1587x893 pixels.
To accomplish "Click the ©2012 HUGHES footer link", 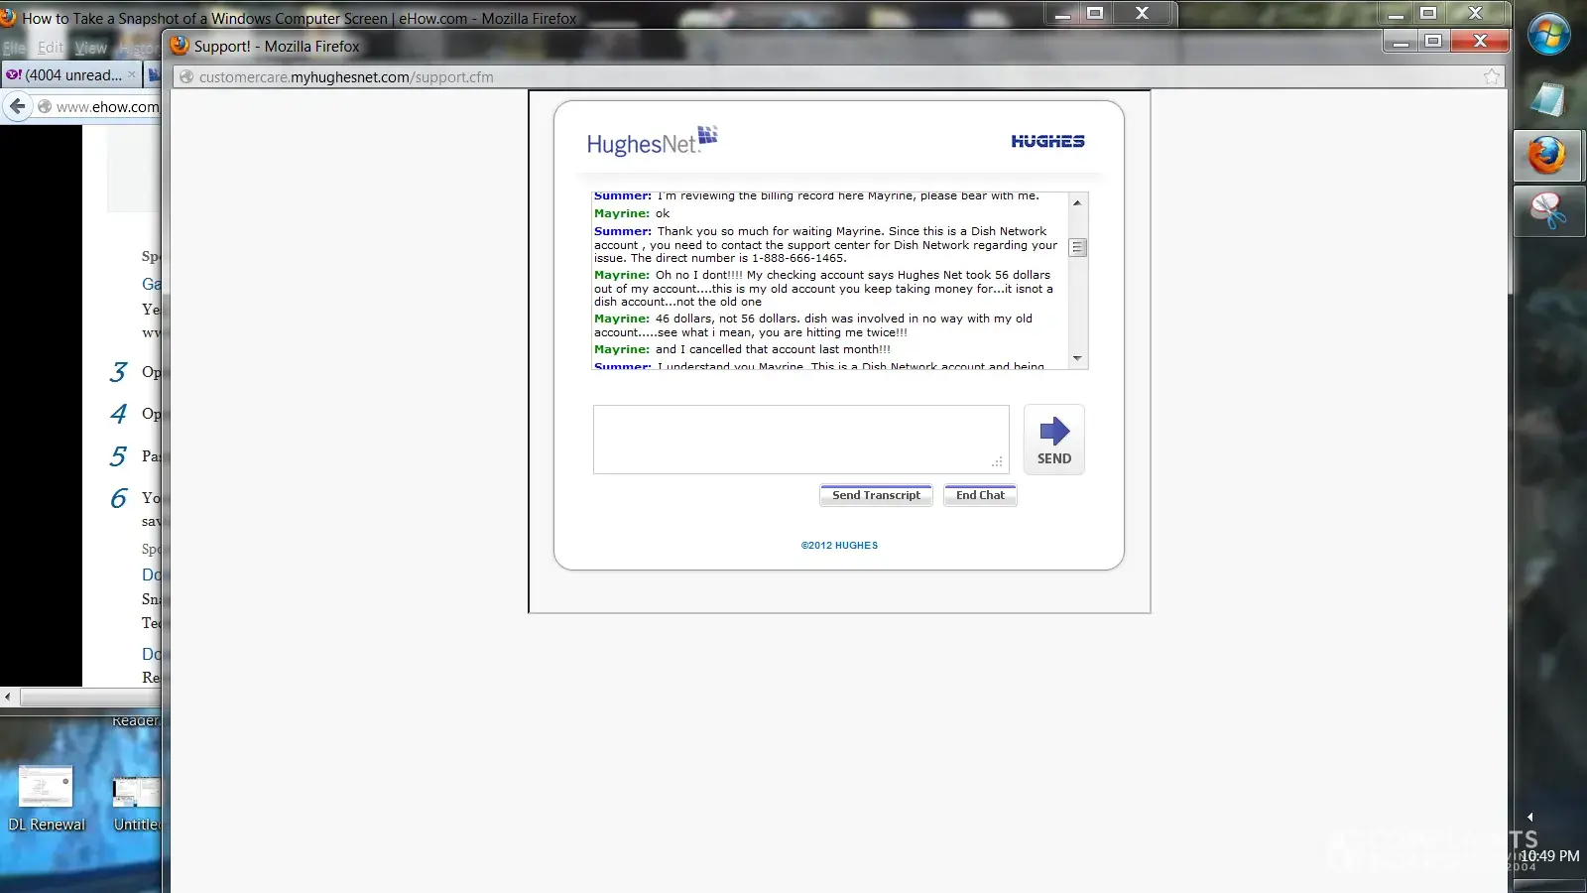I will pos(839,546).
